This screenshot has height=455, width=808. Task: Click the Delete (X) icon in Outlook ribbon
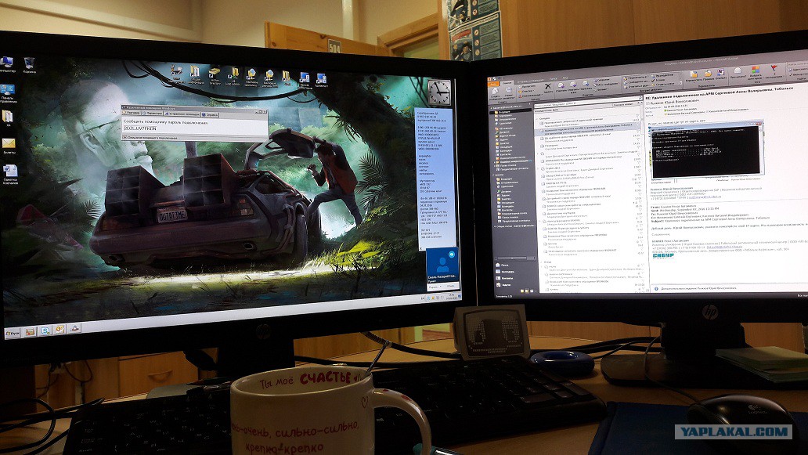[x=548, y=87]
